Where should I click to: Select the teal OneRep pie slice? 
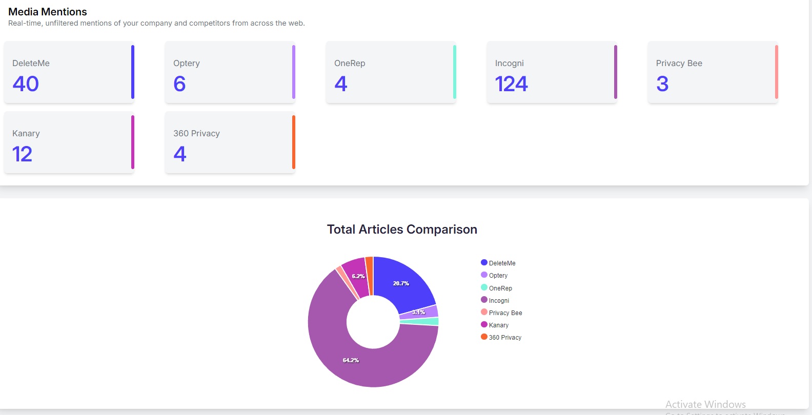coord(420,322)
